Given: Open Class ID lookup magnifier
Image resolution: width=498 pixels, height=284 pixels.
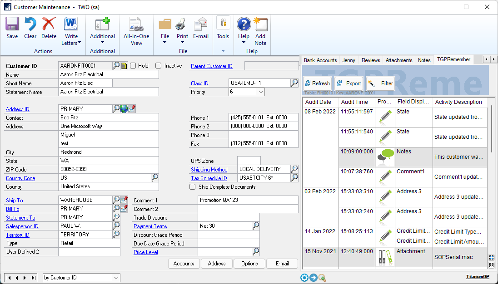Looking at the screenshot, I should (294, 83).
